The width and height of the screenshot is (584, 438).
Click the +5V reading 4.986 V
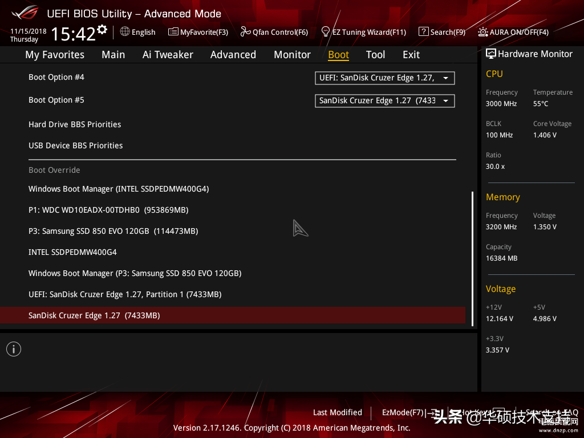(x=545, y=318)
